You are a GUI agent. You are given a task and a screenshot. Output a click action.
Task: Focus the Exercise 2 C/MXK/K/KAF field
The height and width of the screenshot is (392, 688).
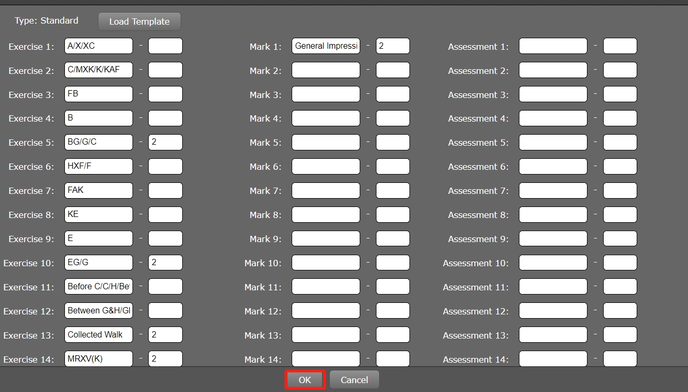(x=98, y=70)
